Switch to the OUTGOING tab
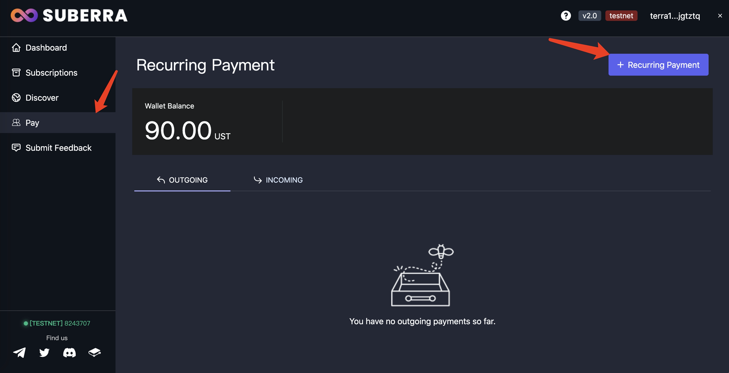The height and width of the screenshot is (373, 729). click(x=182, y=180)
